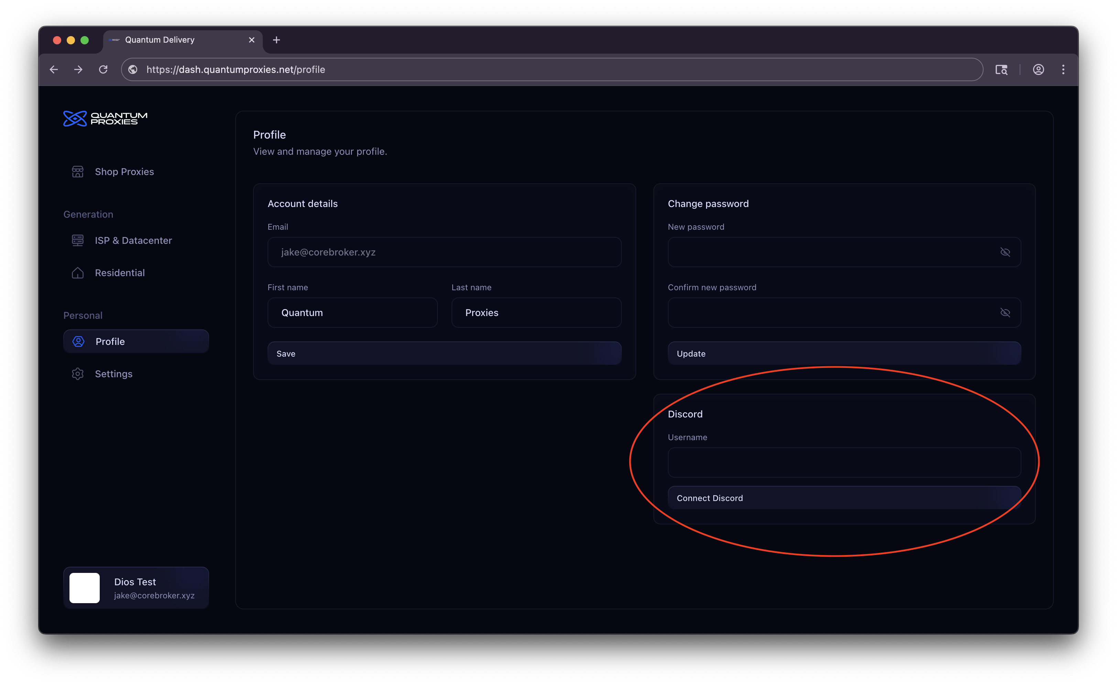
Task: Click the ISP & Datacenter server icon
Action: tap(77, 240)
